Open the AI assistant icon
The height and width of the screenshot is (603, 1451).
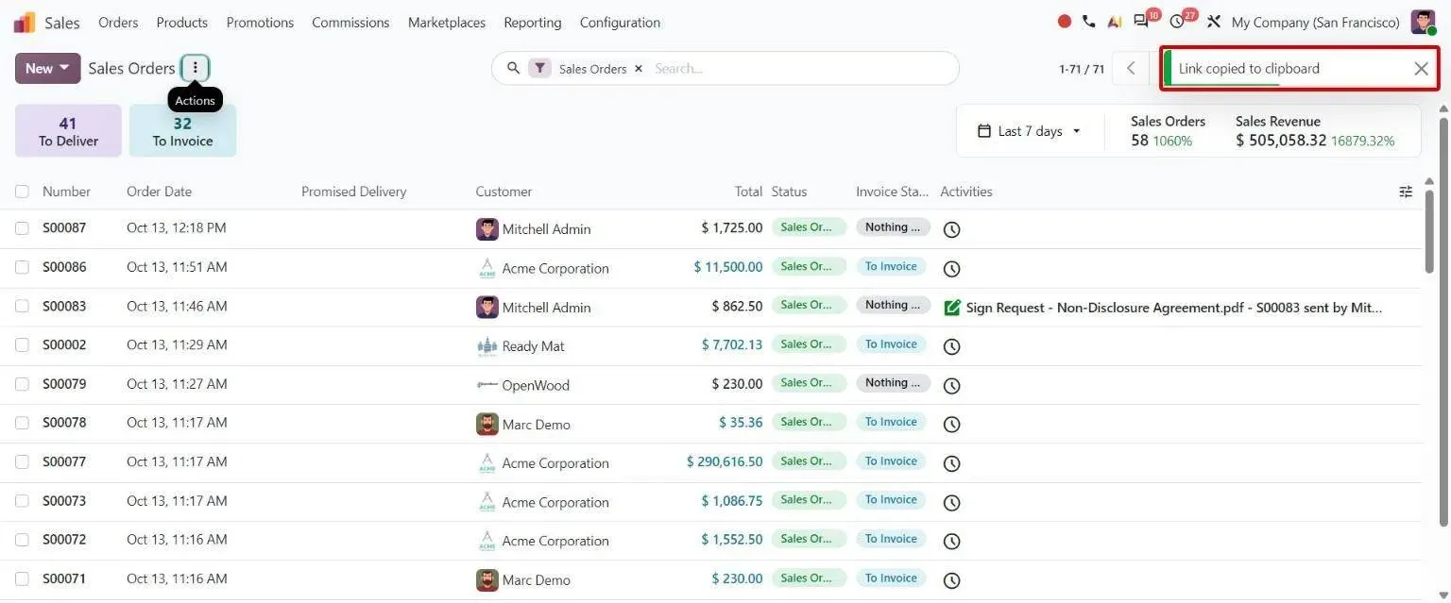[x=1115, y=22]
